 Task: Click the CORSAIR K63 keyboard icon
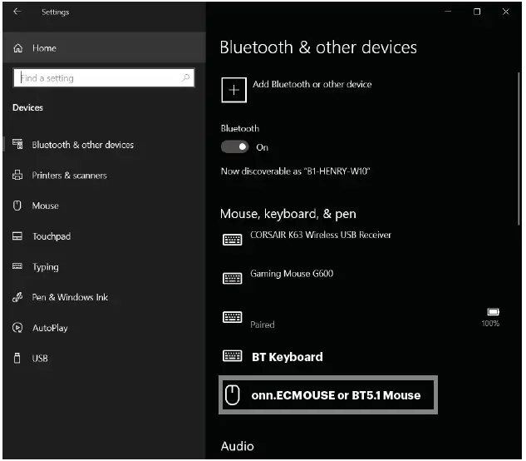click(x=233, y=240)
